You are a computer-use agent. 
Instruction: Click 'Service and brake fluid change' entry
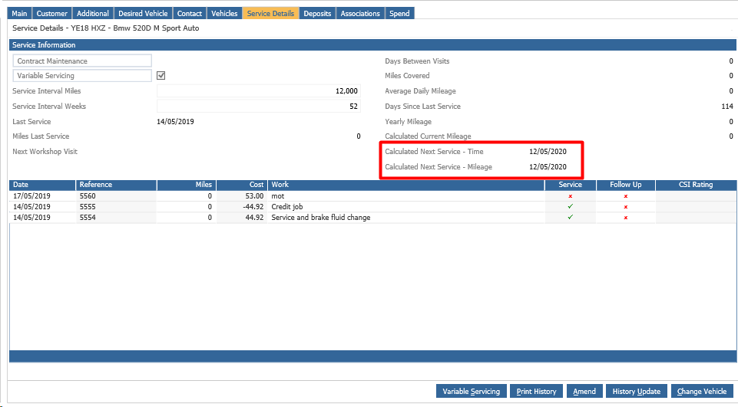coord(321,218)
